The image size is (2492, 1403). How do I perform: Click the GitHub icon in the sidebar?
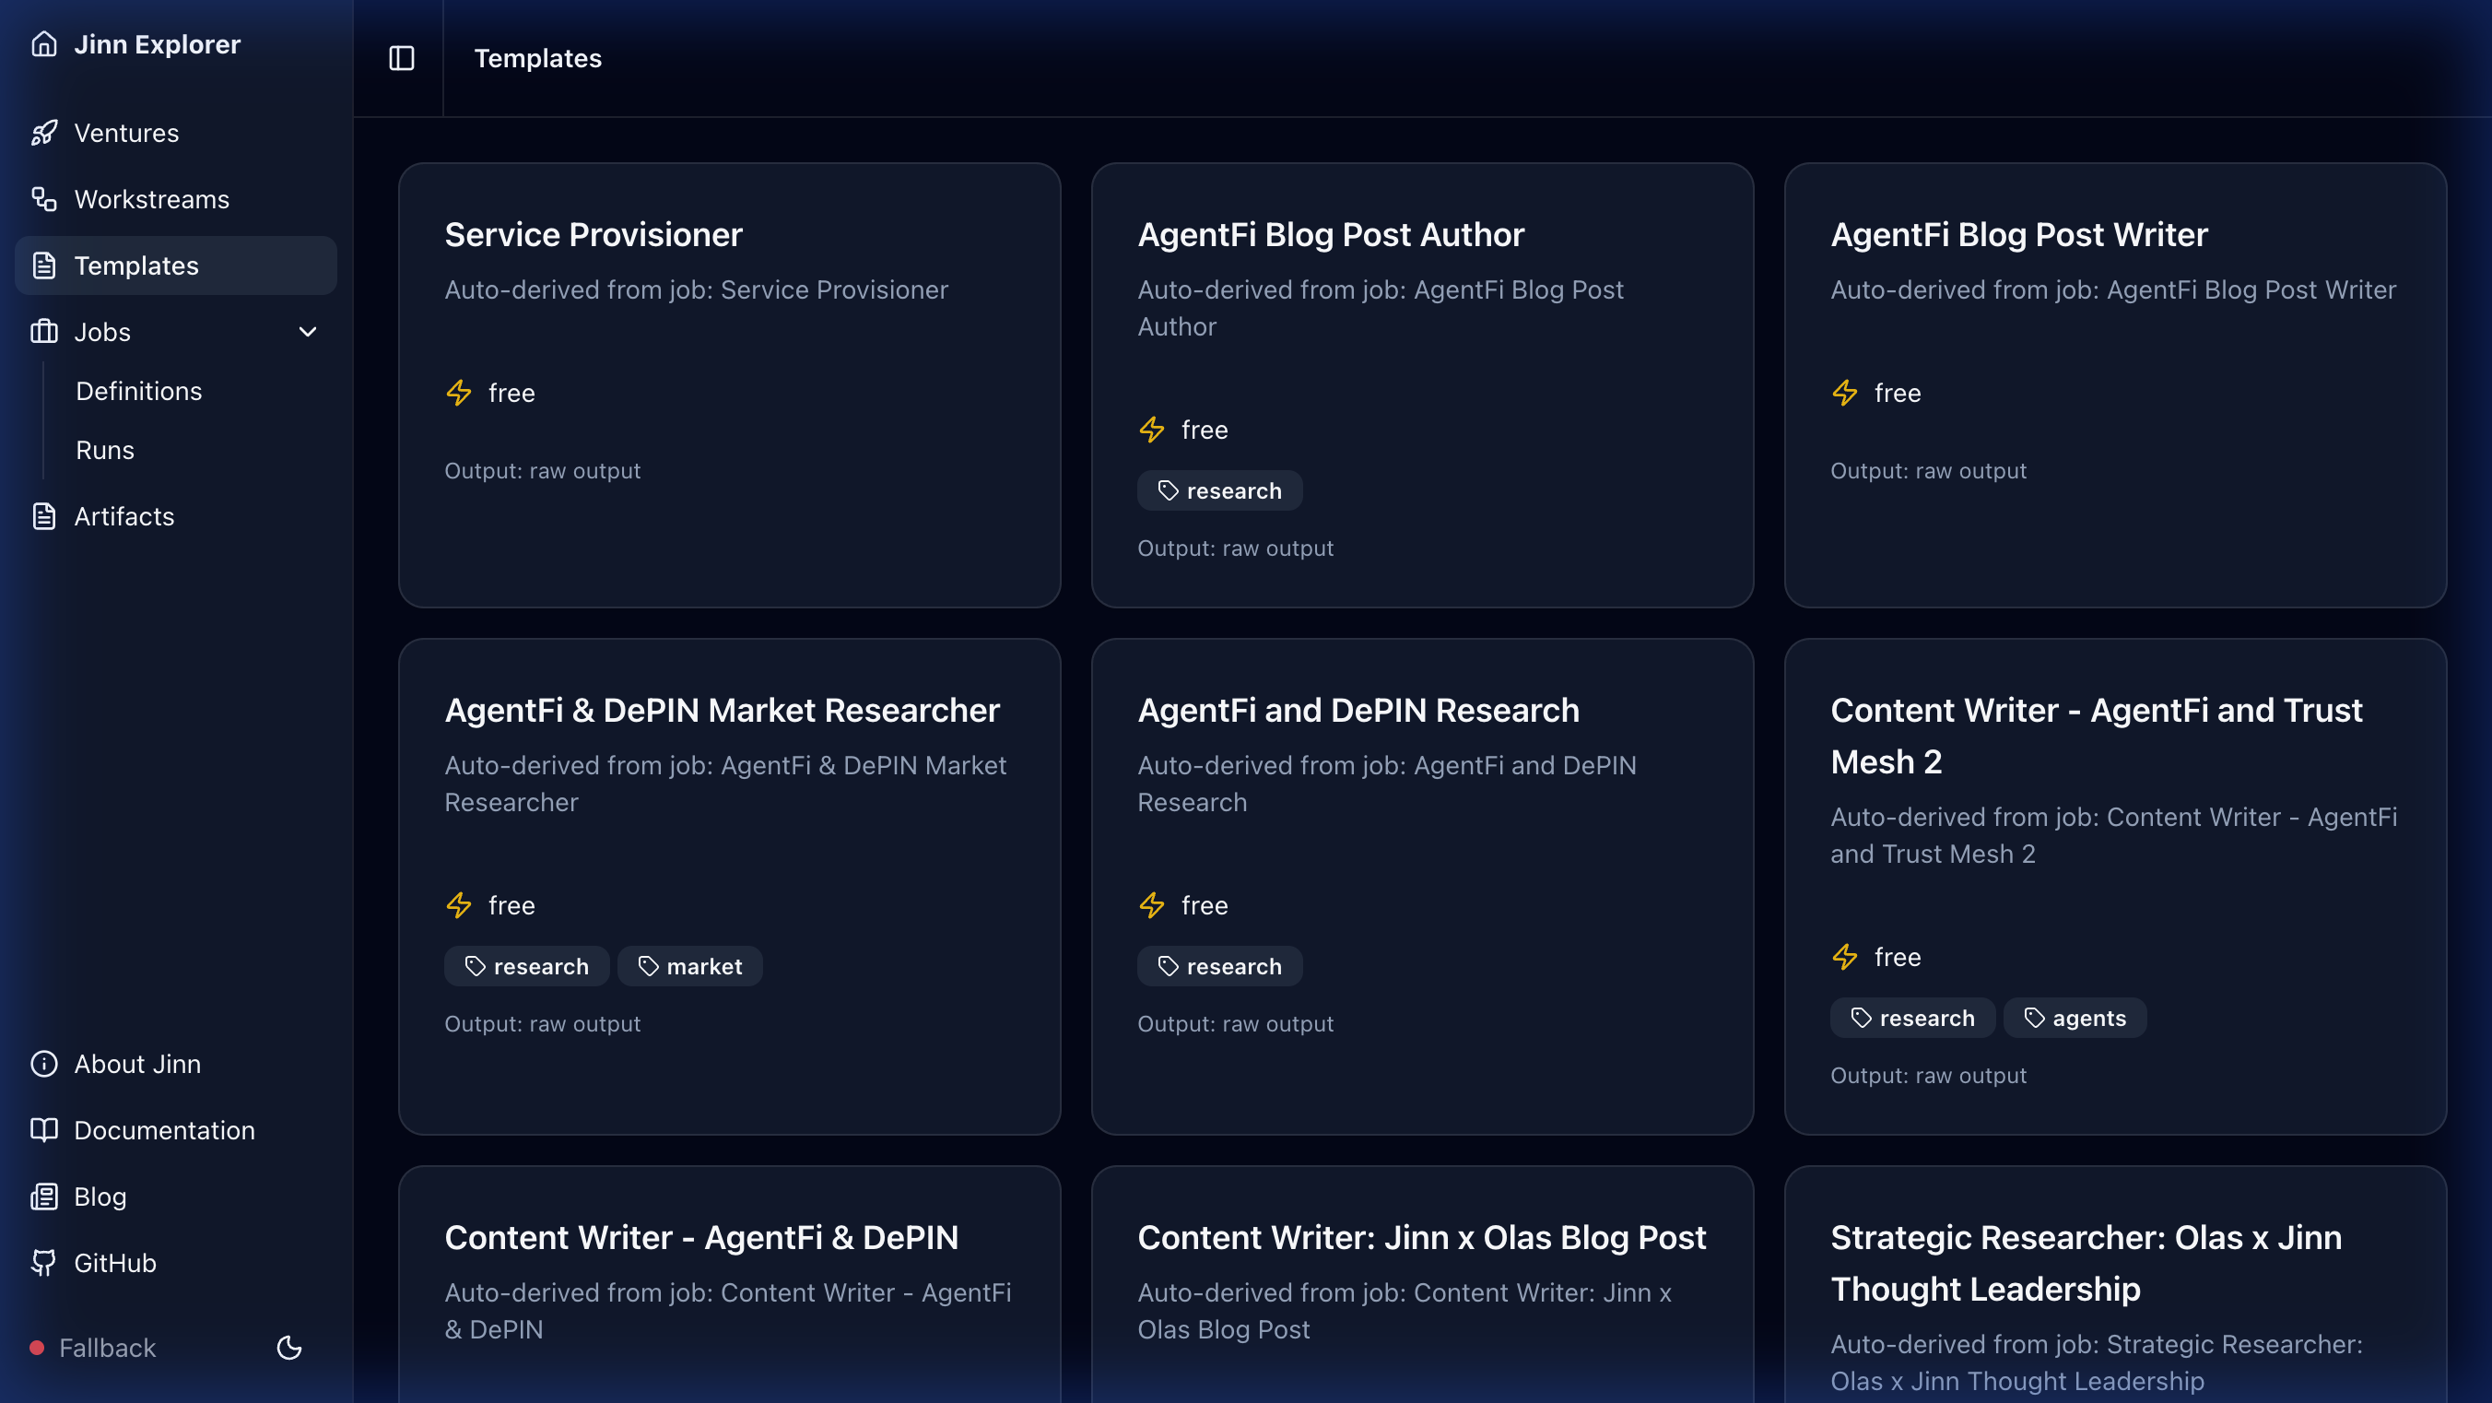pos(44,1263)
